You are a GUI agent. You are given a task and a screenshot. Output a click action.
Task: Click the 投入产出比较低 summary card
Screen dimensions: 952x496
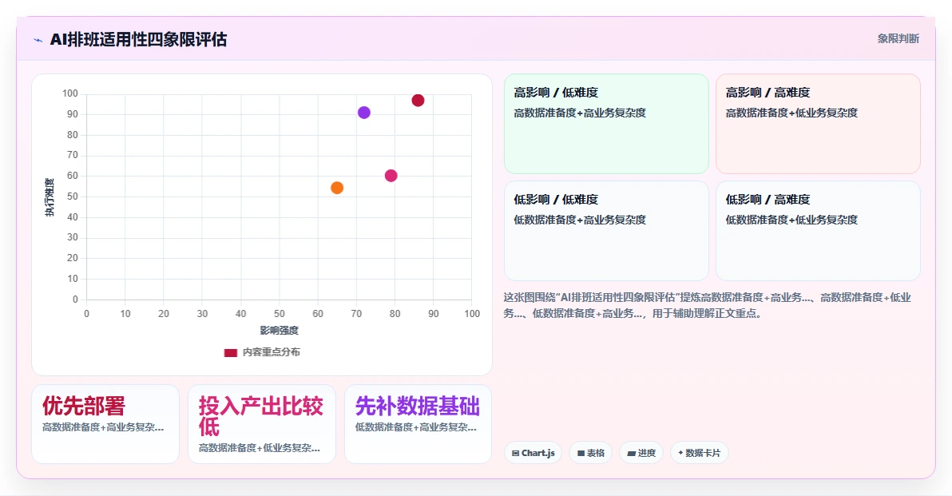262,424
